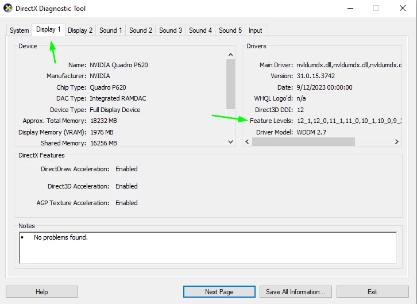This screenshot has height=304, width=417.
Task: Click the Notes text box
Action: 208,248
